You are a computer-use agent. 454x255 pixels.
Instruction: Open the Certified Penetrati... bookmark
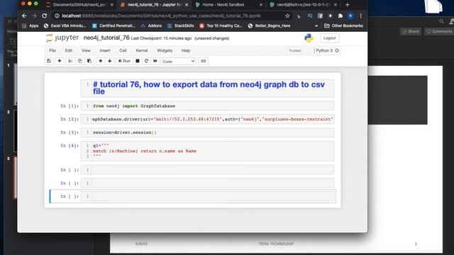pyautogui.click(x=113, y=25)
